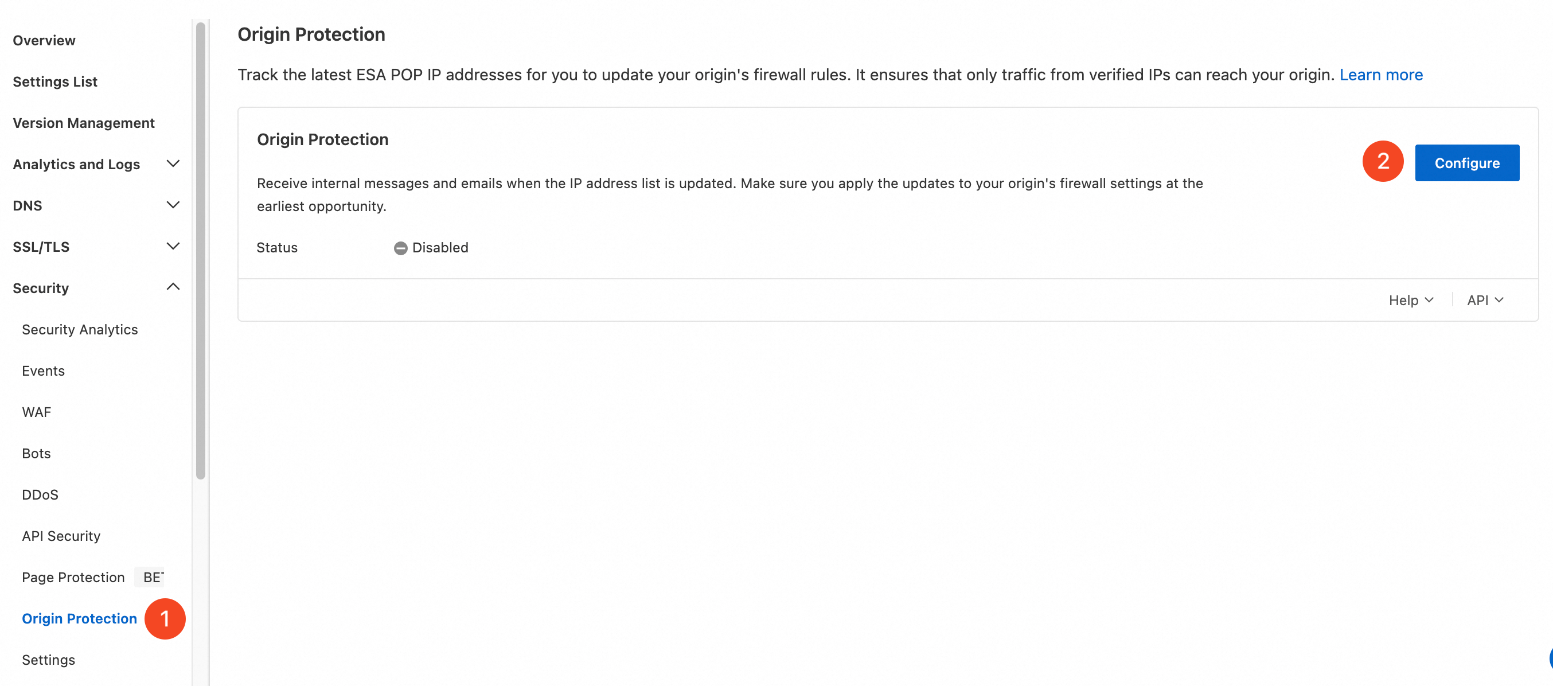Open Version Management
The height and width of the screenshot is (686, 1553).
(x=84, y=123)
